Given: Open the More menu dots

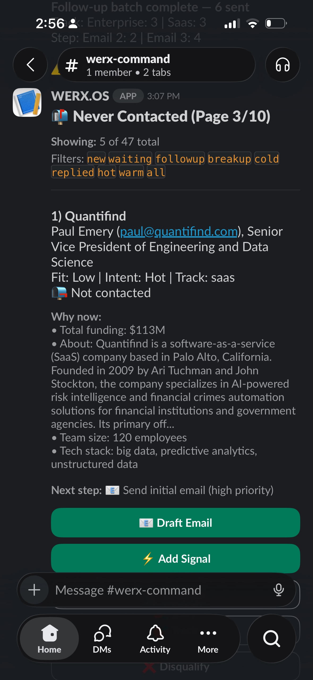Looking at the screenshot, I should pyautogui.click(x=208, y=639).
